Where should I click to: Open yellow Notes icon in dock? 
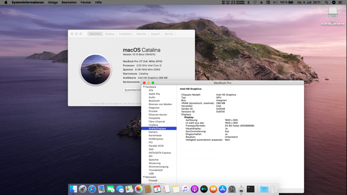(x=176, y=189)
